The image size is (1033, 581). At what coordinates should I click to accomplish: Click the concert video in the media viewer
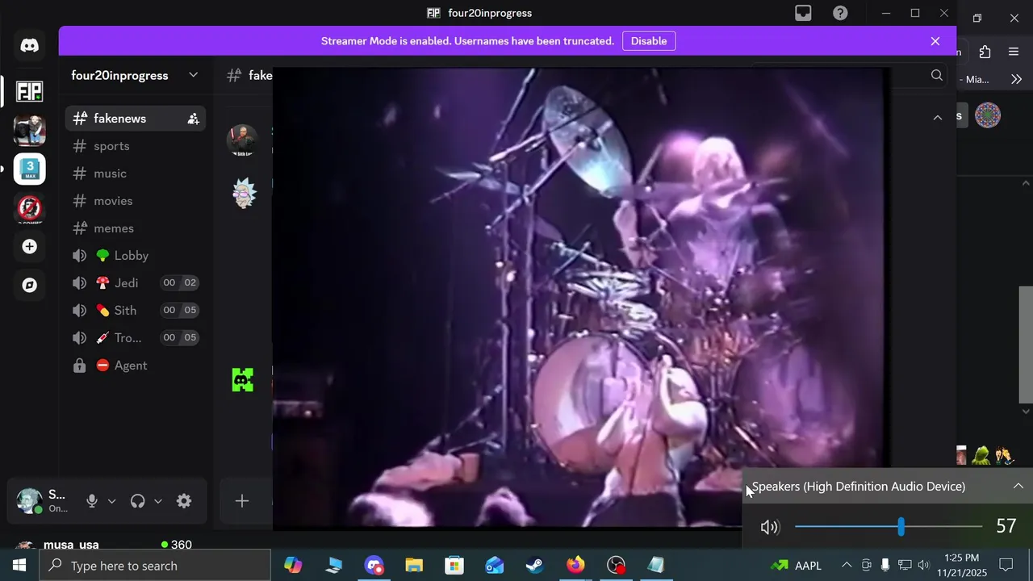click(580, 298)
